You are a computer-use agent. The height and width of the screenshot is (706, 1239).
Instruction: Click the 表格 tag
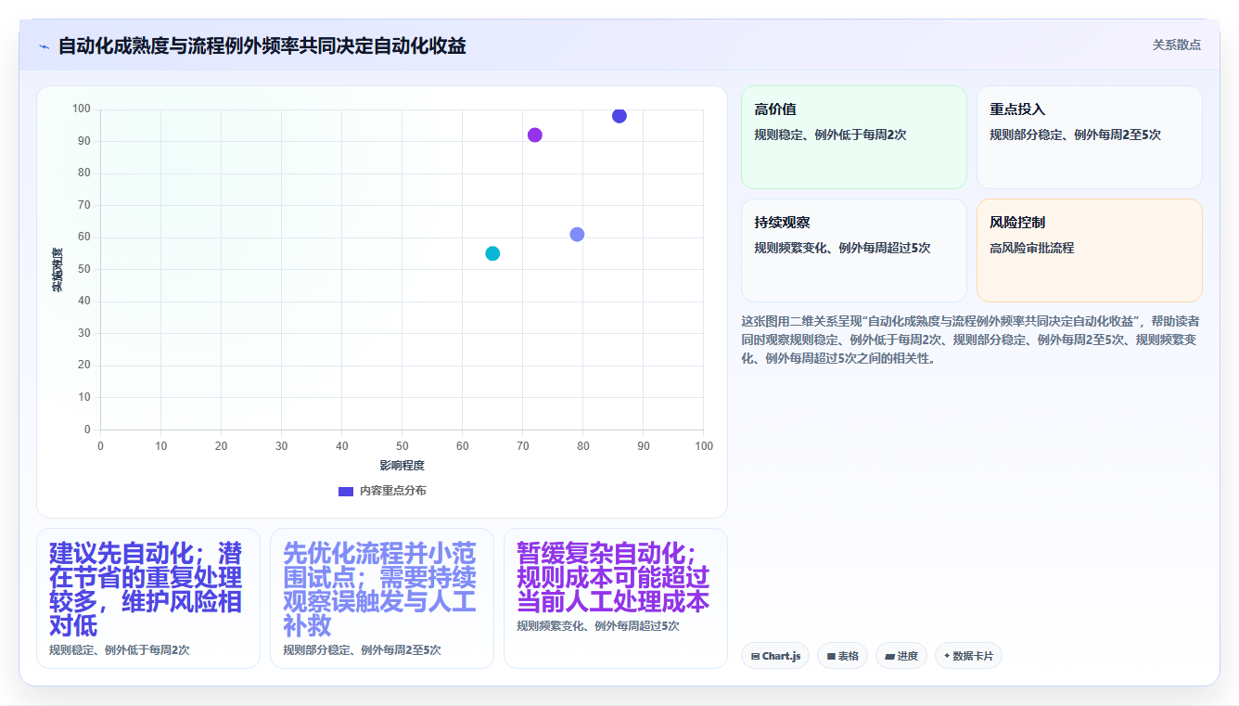click(x=842, y=656)
